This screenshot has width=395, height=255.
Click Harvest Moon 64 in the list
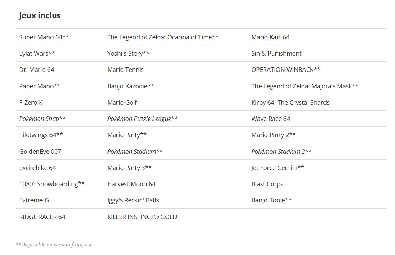(131, 184)
